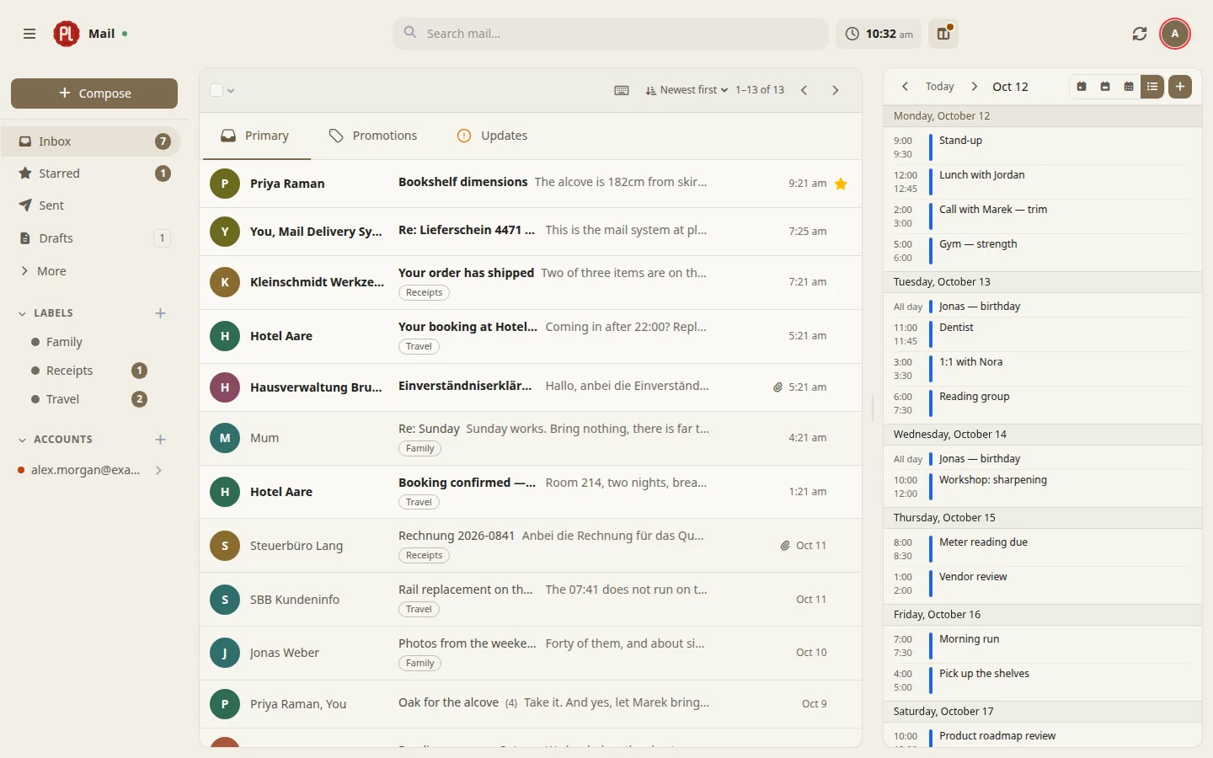This screenshot has height=758, width=1213.
Task: Switch to the Promotions tab
Action: coord(373,136)
